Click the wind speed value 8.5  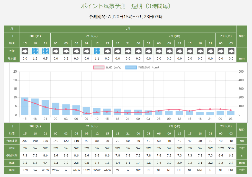coord(25,163)
